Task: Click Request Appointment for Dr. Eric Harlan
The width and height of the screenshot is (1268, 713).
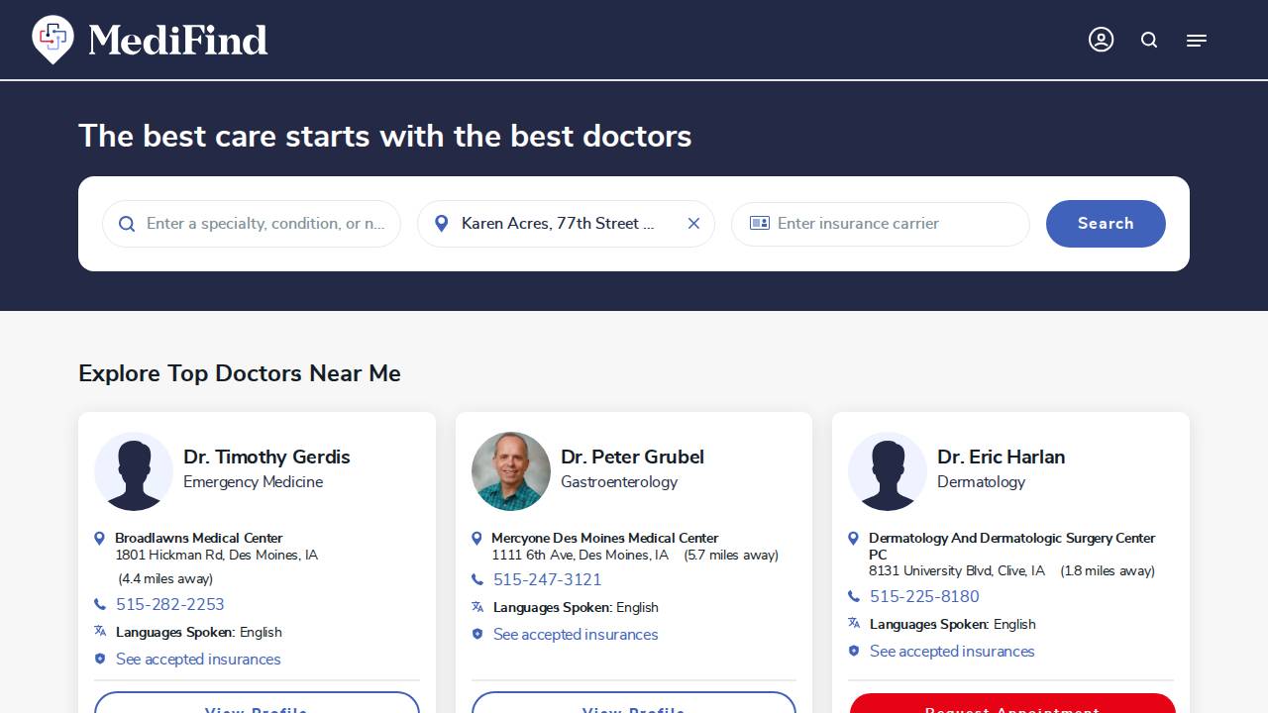Action: tap(1010, 707)
